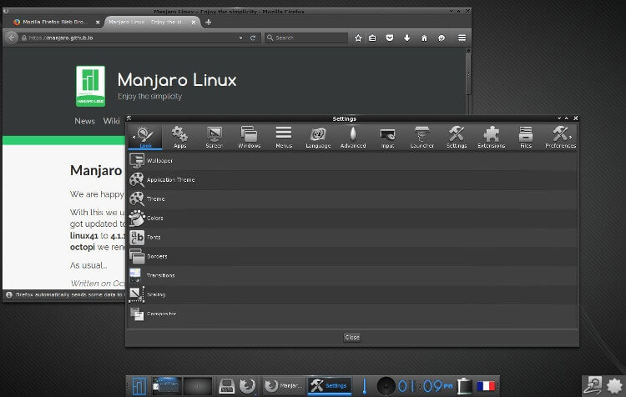Image resolution: width=626 pixels, height=397 pixels.
Task: Click the Close button in Settings
Action: 352,338
